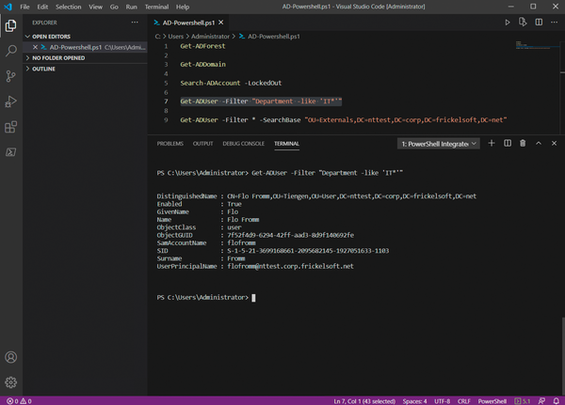Open the Source Control view
The image size is (565, 405).
pos(10,76)
